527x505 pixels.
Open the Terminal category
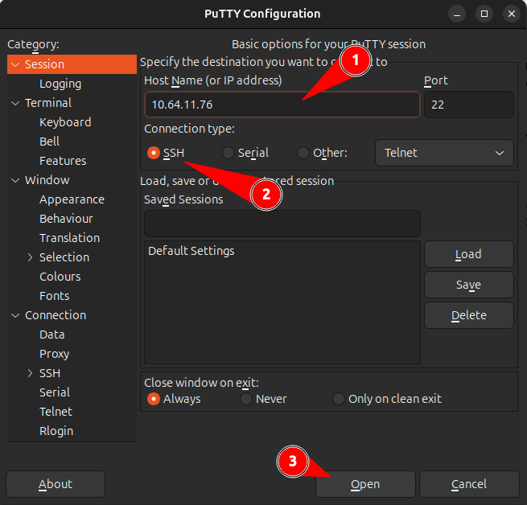48,103
